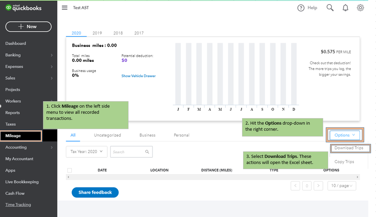Click the search magnifier icon

(330, 8)
